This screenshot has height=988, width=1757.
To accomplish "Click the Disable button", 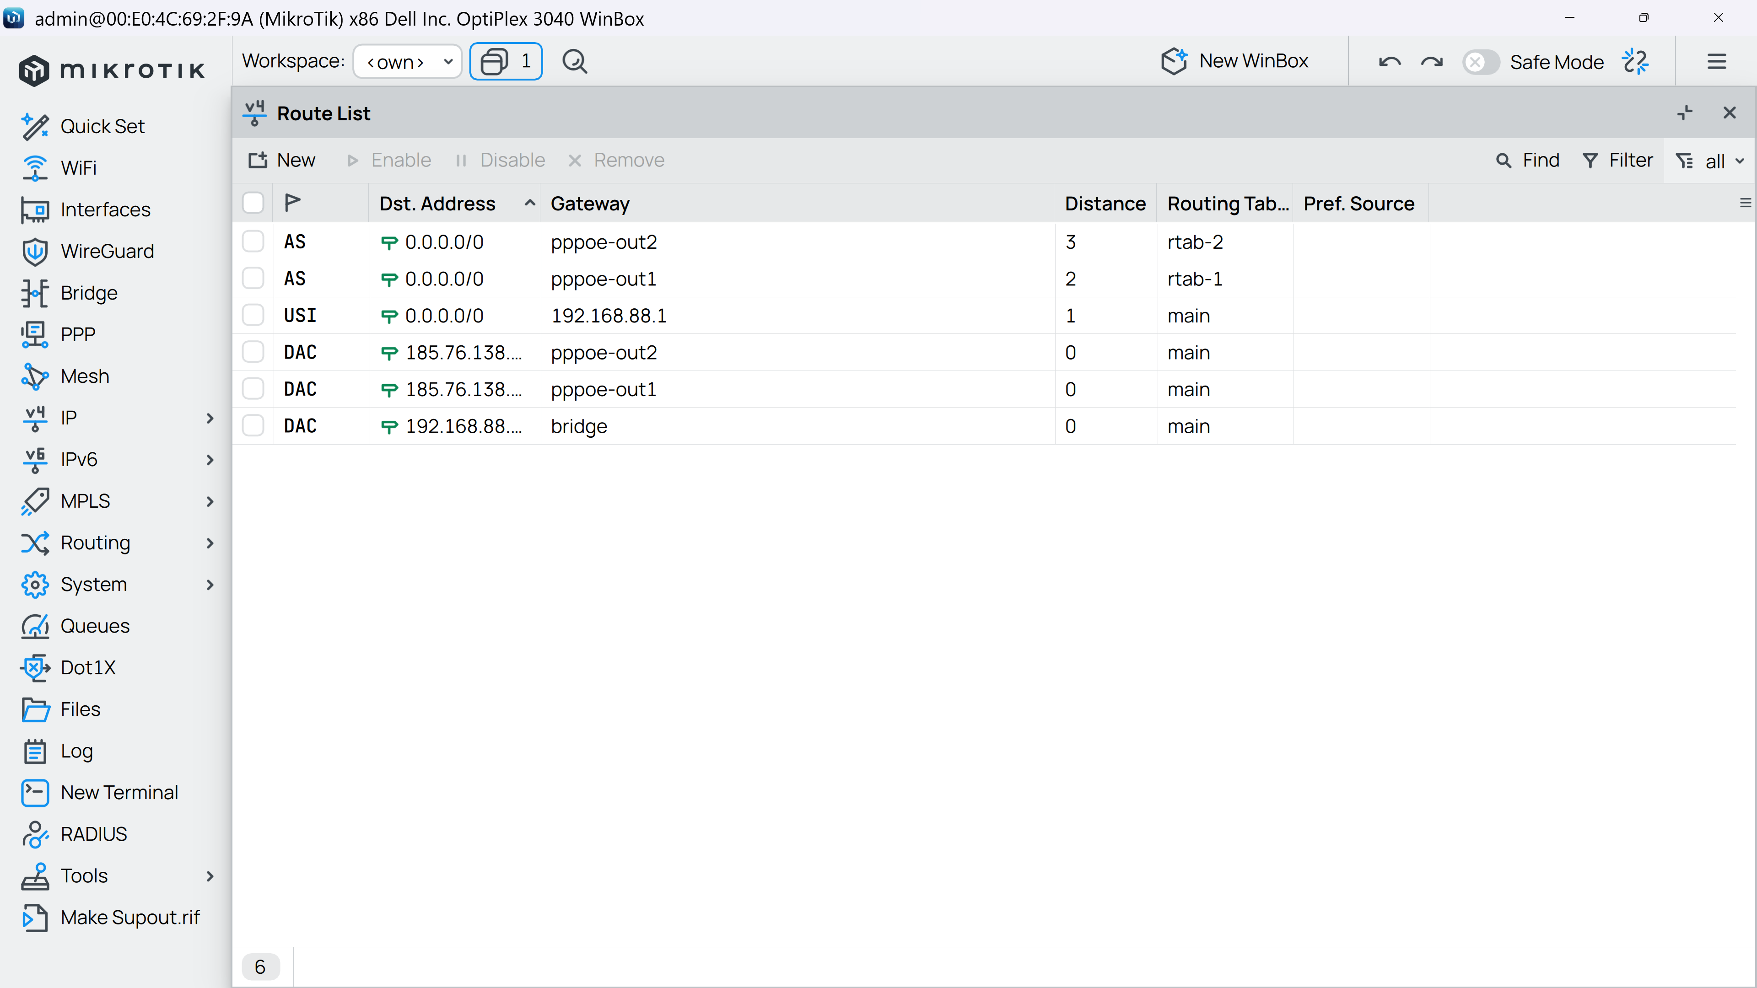I will pyautogui.click(x=500, y=160).
